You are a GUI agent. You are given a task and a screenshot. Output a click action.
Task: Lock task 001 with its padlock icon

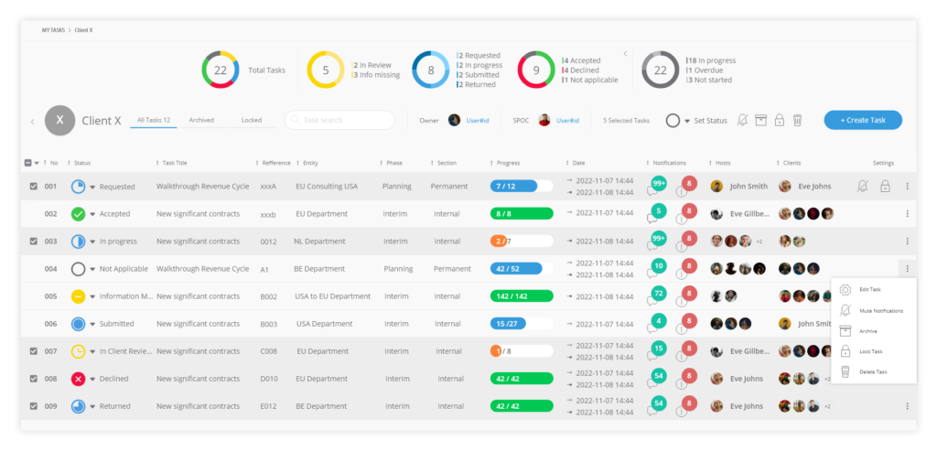tap(885, 187)
